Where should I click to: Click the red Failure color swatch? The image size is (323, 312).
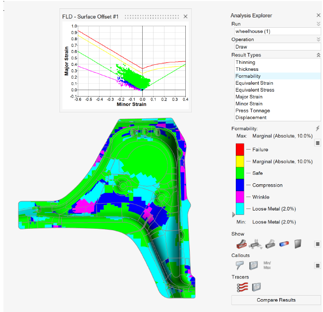240,150
